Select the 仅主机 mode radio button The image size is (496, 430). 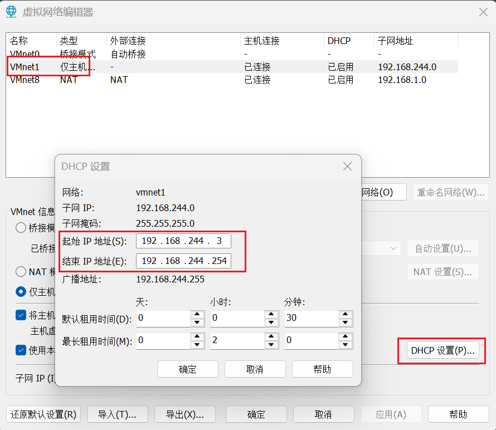point(21,291)
